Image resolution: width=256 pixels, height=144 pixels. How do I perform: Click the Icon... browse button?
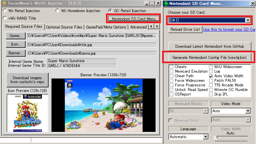(16, 44)
